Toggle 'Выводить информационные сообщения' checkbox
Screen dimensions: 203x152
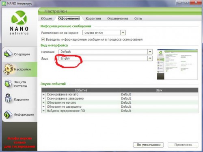click(x=43, y=39)
